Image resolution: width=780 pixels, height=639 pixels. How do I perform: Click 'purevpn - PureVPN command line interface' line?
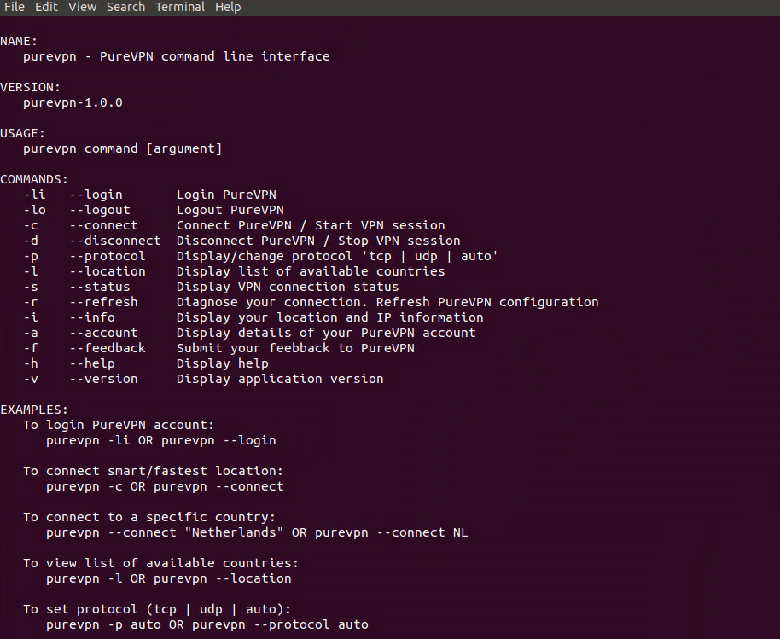[x=176, y=56]
